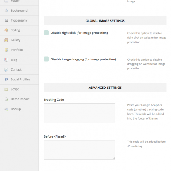Image resolution: width=171 pixels, height=171 pixels.
Task: Focus the Before </head> textarea
Action: pyautogui.click(x=79, y=150)
